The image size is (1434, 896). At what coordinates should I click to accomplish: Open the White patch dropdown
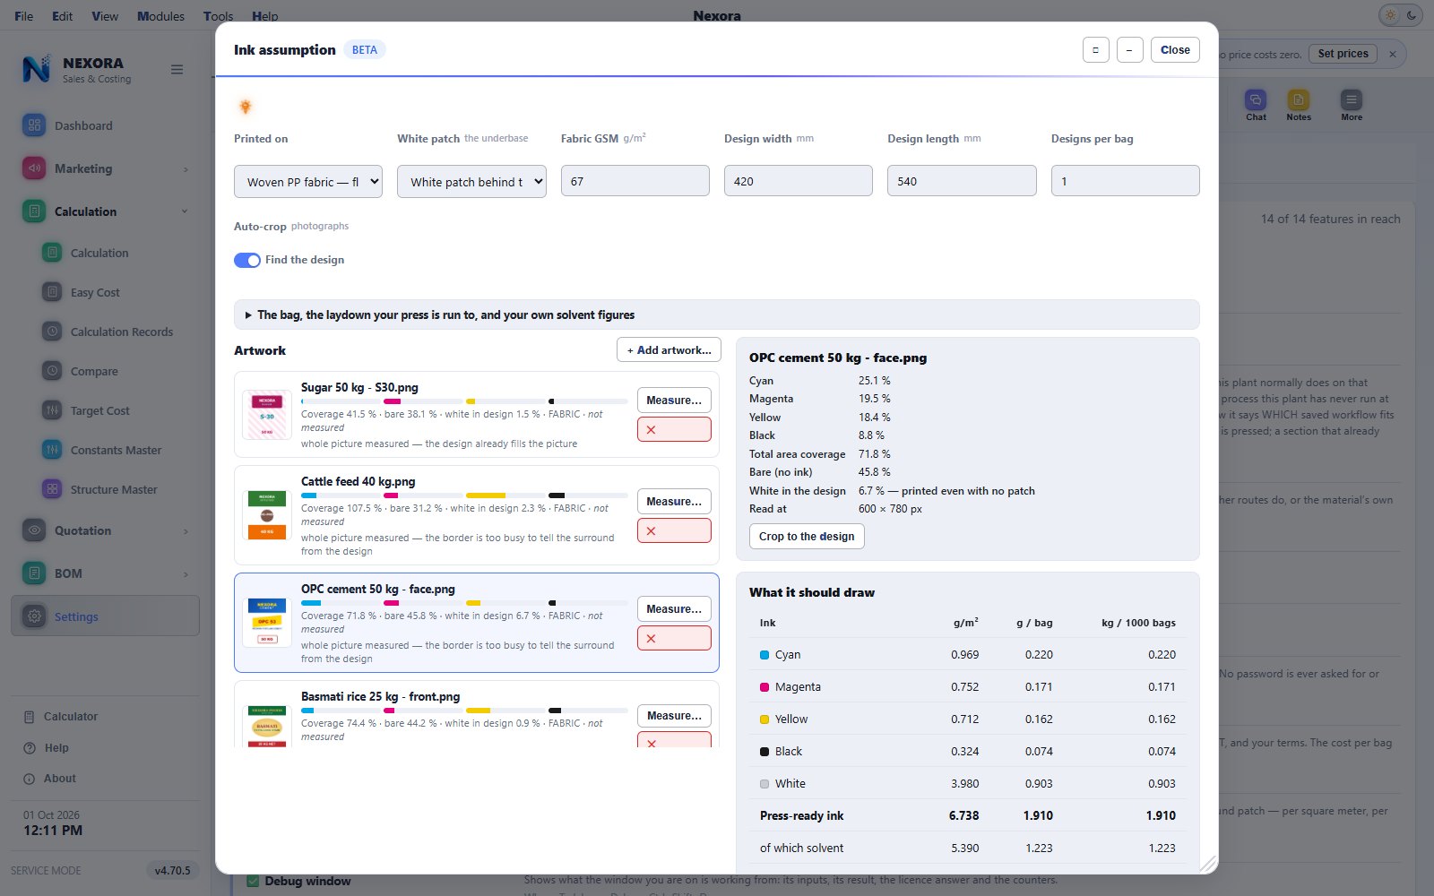(x=471, y=181)
